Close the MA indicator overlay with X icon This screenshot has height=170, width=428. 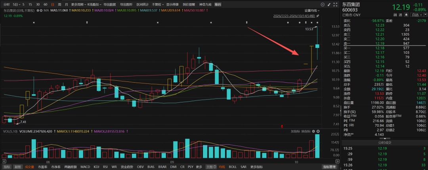(x=41, y=10)
